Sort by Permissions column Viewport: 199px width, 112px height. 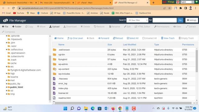pos(188,44)
